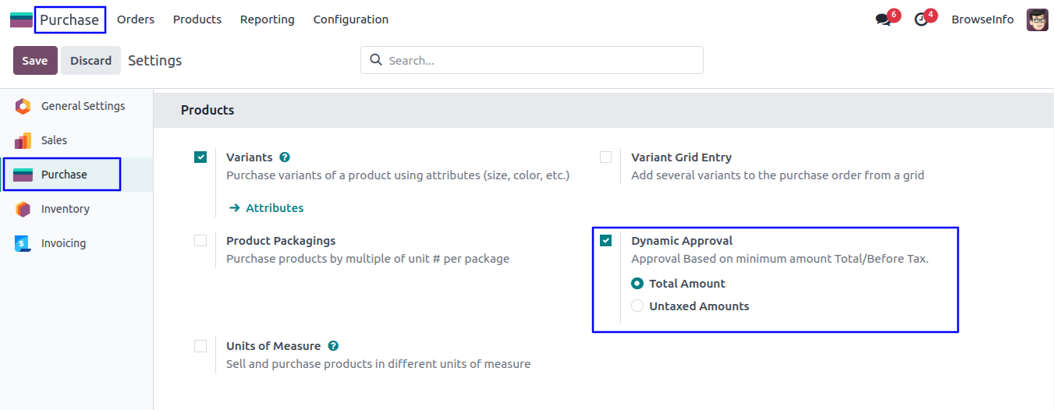Click the Purchase app logo icon
This screenshot has height=410, width=1054.
click(x=21, y=19)
